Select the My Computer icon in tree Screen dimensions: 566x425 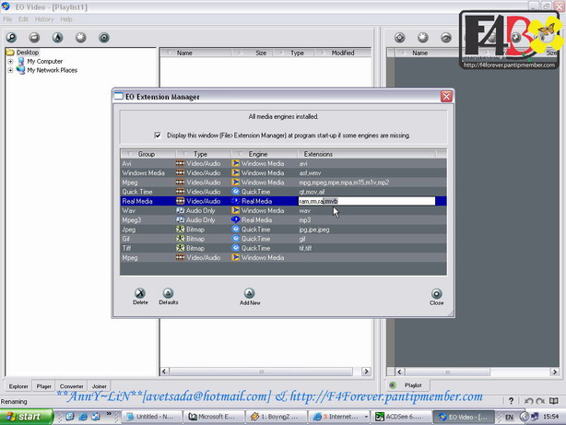(x=21, y=61)
